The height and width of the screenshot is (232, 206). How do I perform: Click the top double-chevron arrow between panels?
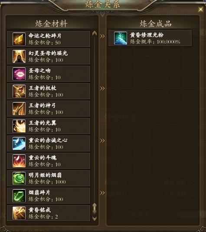click(x=102, y=36)
